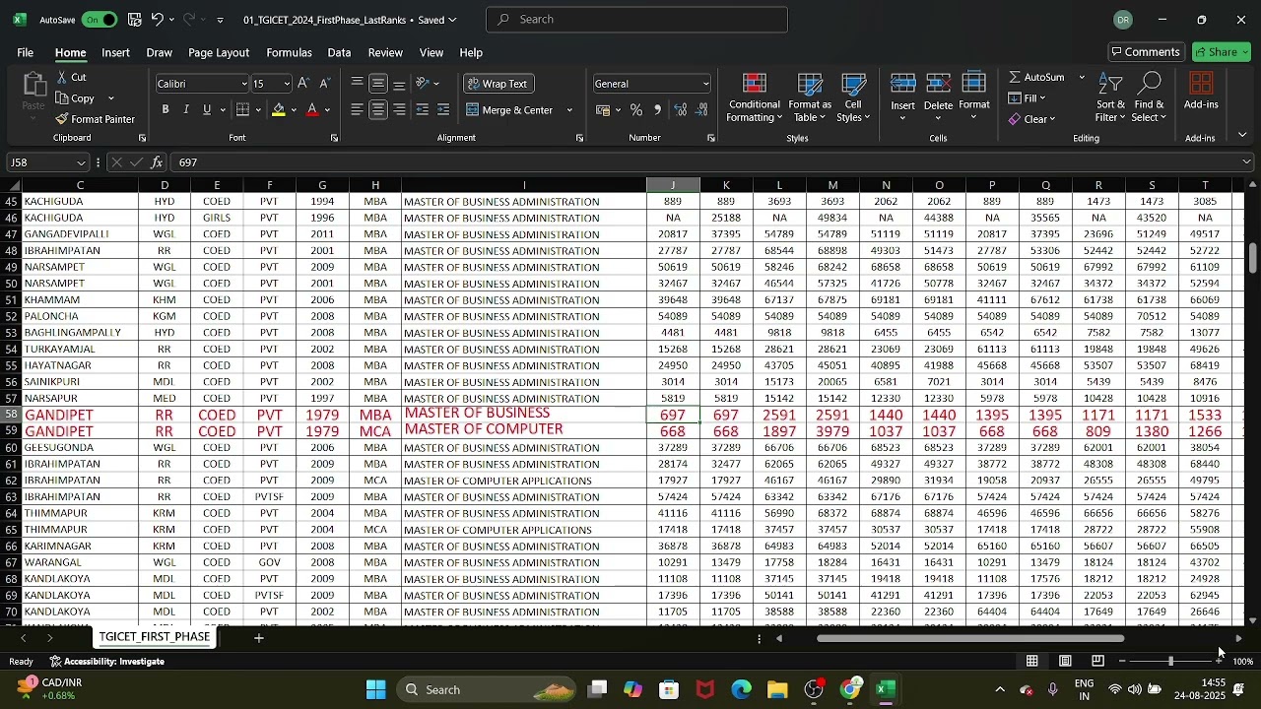Click Percent Style icon

[x=636, y=109]
